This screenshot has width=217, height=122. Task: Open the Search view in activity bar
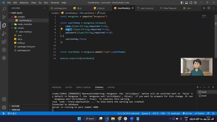click(x=4, y=9)
